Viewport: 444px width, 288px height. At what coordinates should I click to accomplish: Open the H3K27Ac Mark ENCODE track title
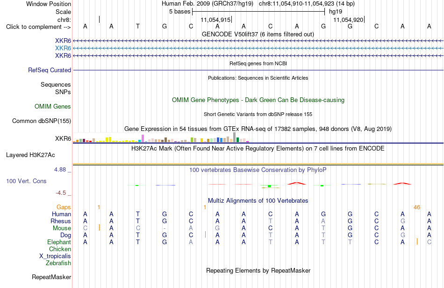coord(258,149)
